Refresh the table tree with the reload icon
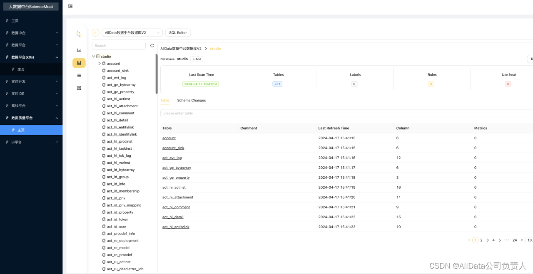Image resolution: width=533 pixels, height=274 pixels. (x=152, y=46)
